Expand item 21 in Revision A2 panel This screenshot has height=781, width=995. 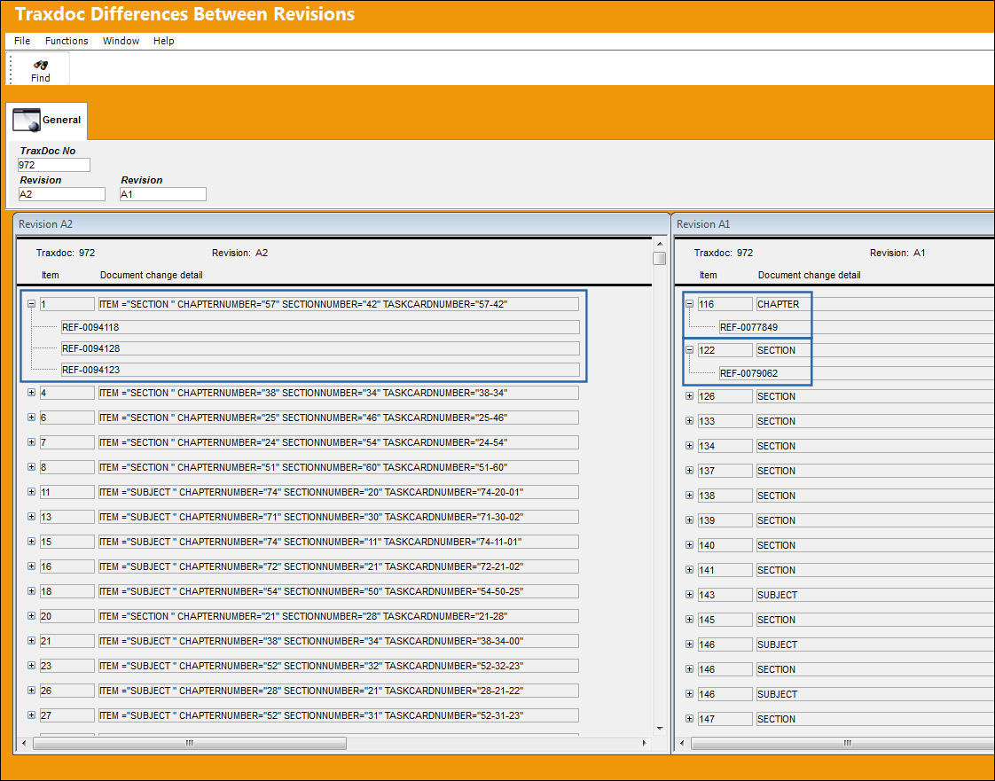(x=31, y=641)
